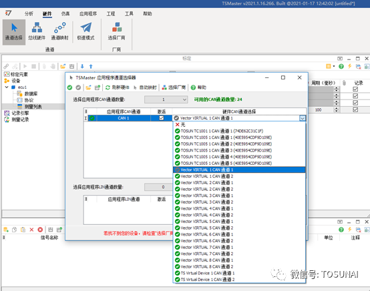The height and width of the screenshot is (291, 370).
Task: Toggle third 记录 checkbox in measurement list
Action: [x=355, y=103]
